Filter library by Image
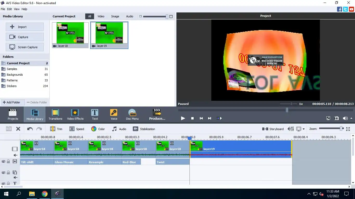Image resolution: width=355 pixels, height=199 pixels. pyautogui.click(x=115, y=16)
